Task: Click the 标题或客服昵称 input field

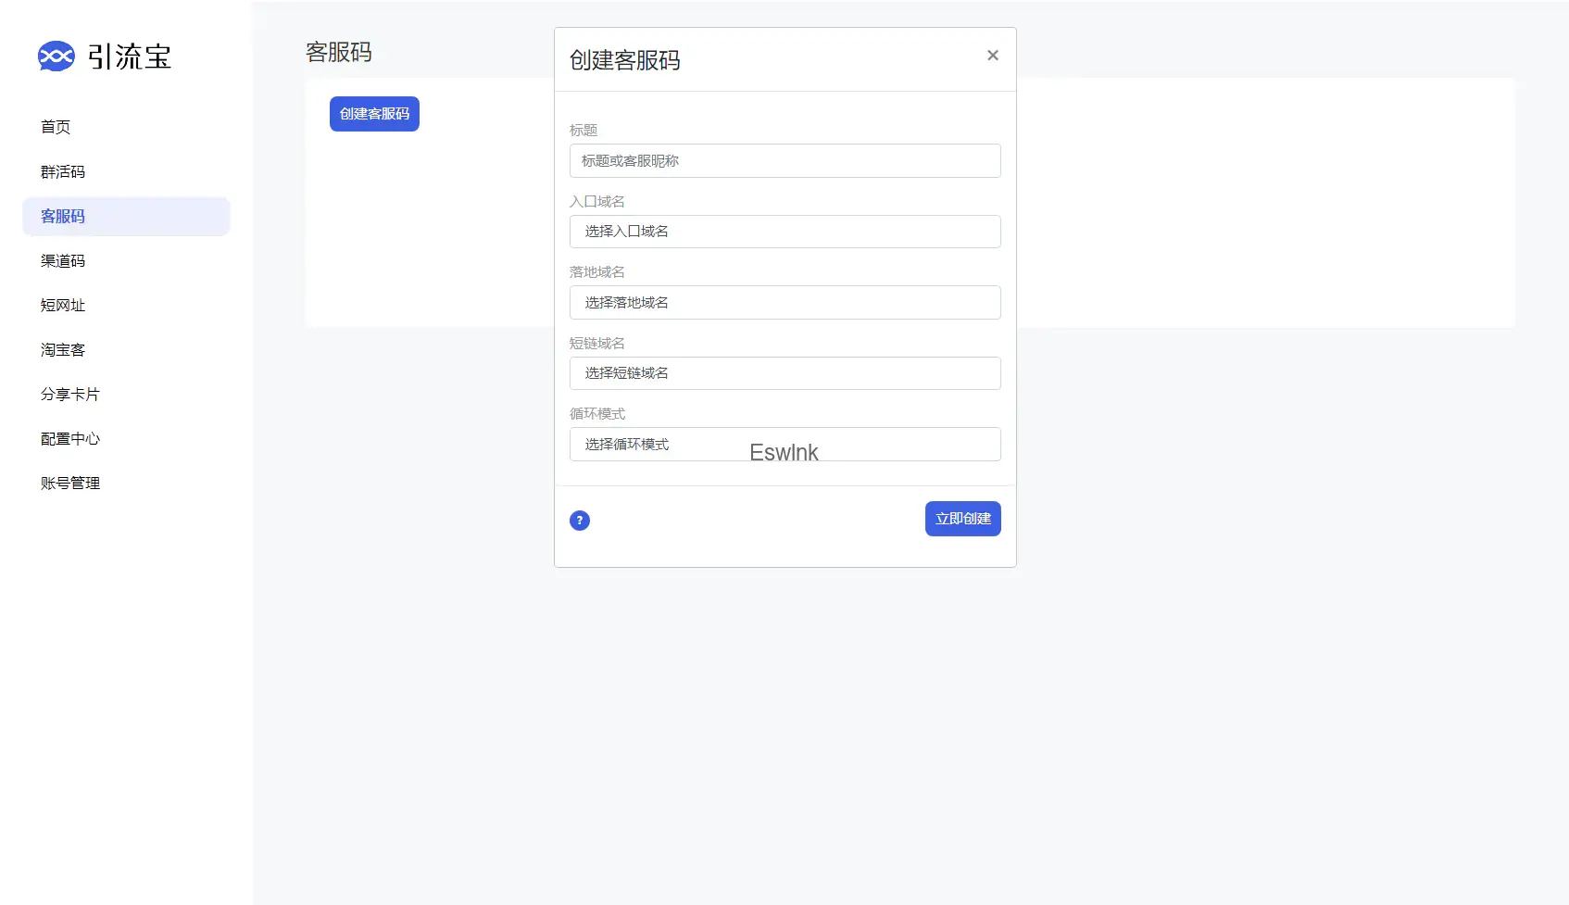Action: click(784, 161)
